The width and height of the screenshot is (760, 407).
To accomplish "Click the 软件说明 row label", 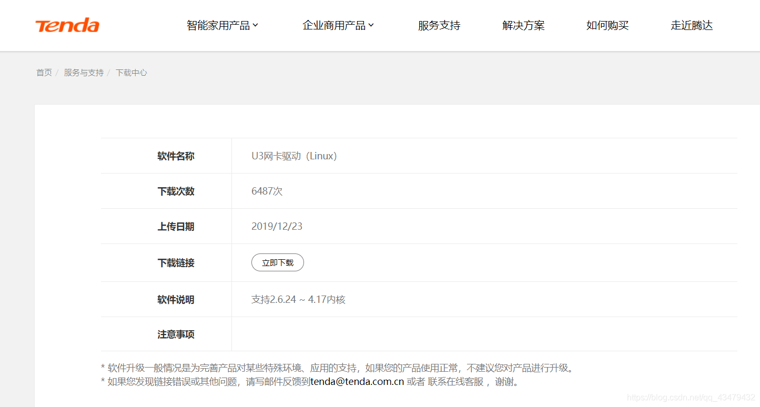I will pos(176,300).
